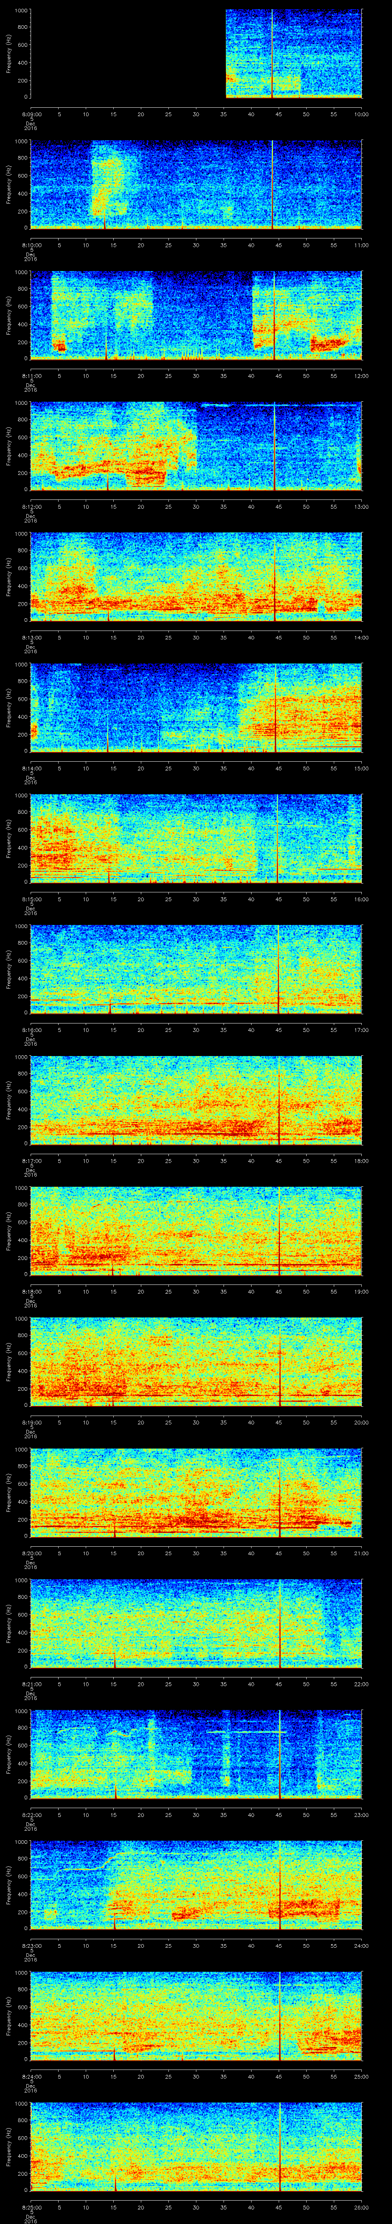
Task: Click the '8:15:00' start time label
Action: coord(31,899)
